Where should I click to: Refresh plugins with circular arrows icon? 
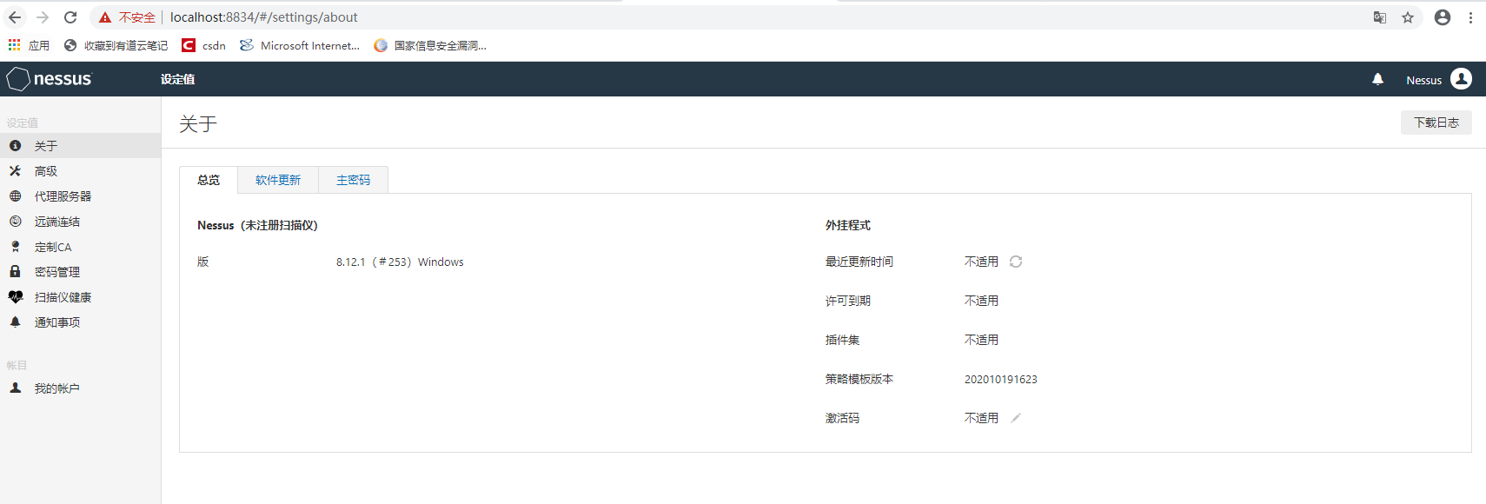pos(1016,262)
